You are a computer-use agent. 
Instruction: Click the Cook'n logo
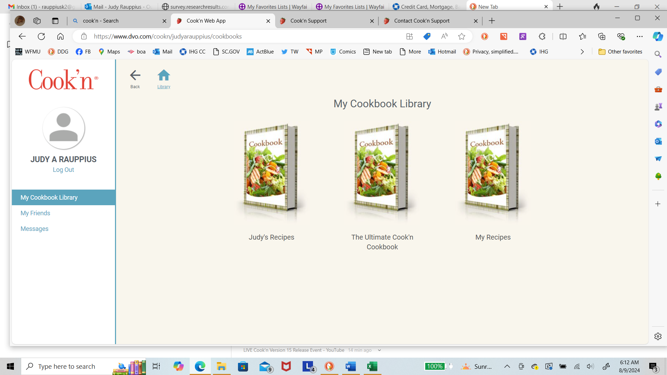(x=63, y=79)
